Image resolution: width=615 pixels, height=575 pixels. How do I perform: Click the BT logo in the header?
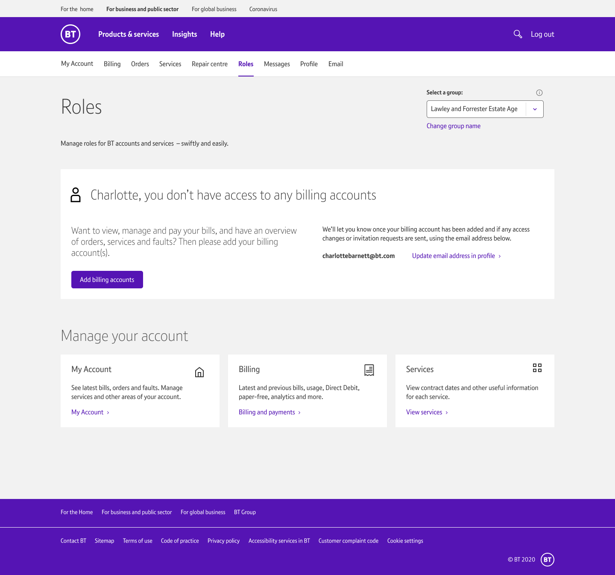click(x=70, y=34)
